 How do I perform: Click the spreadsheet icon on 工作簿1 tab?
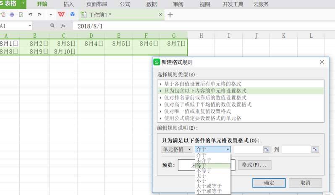83,15
